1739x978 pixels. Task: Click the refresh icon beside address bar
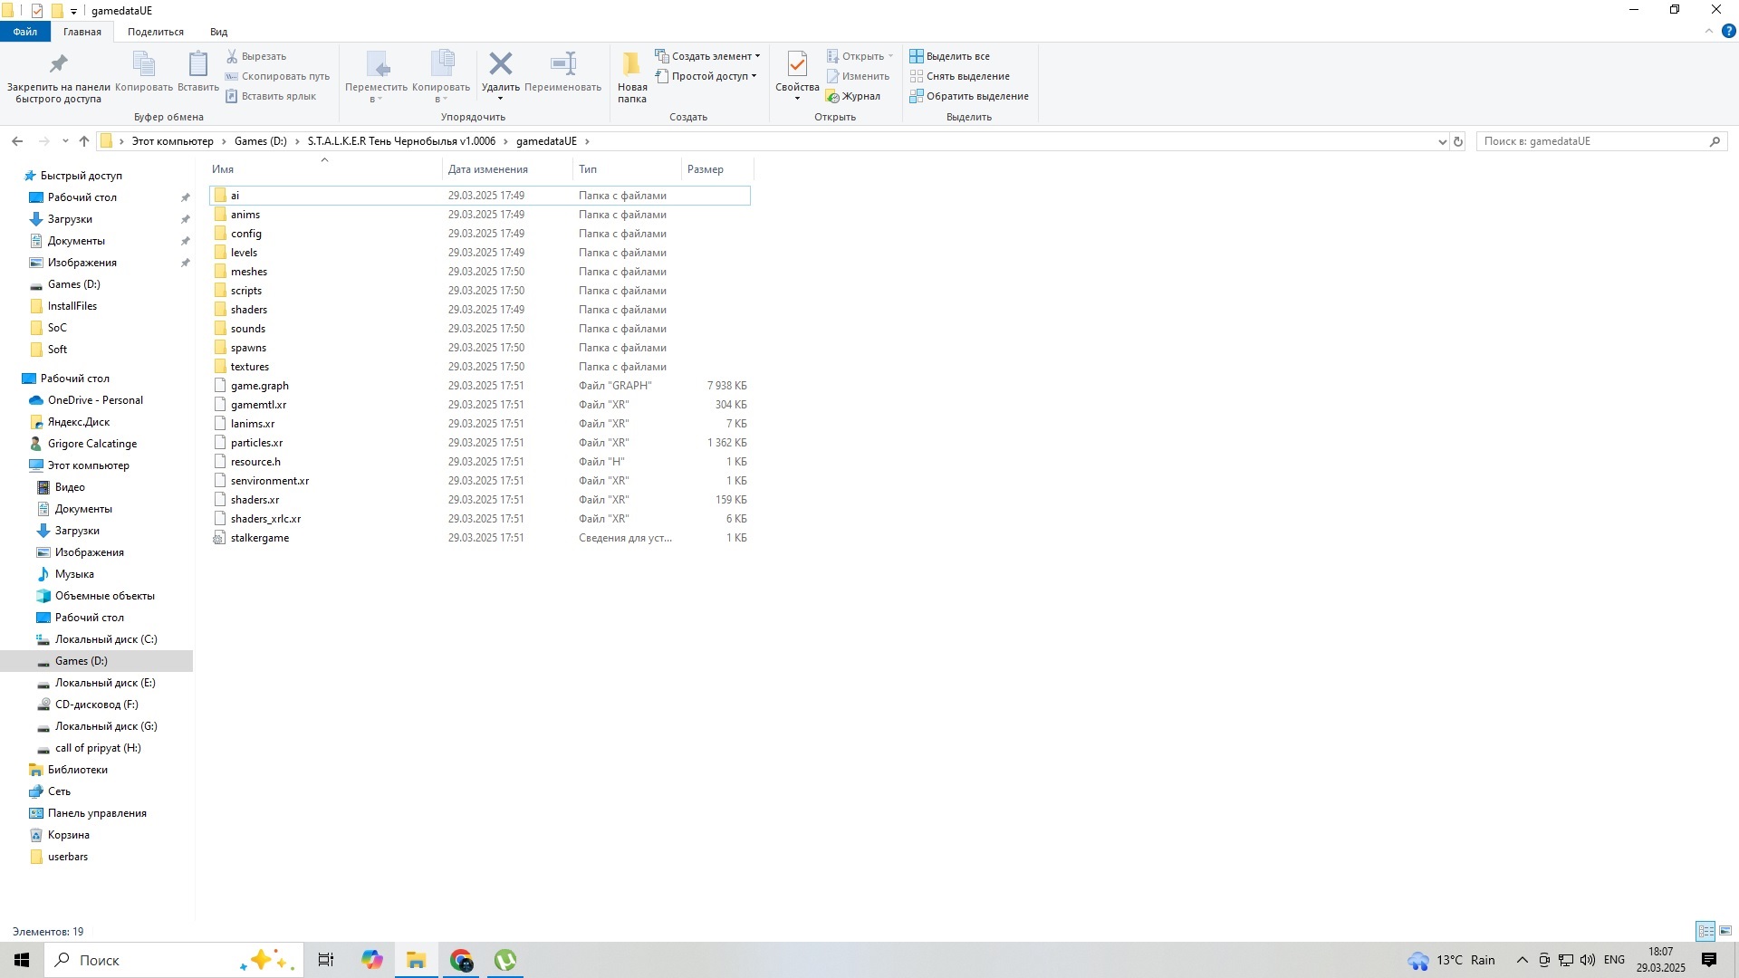click(x=1458, y=141)
